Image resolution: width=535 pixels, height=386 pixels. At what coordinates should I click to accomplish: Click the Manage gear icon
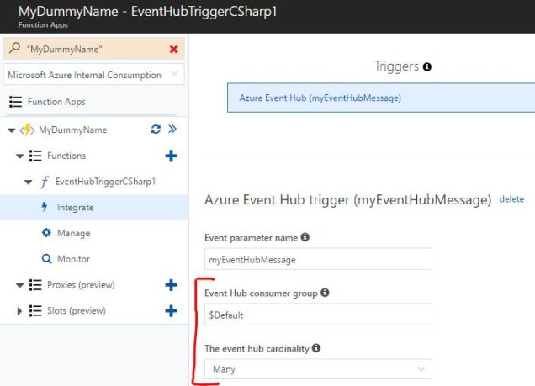coord(46,233)
